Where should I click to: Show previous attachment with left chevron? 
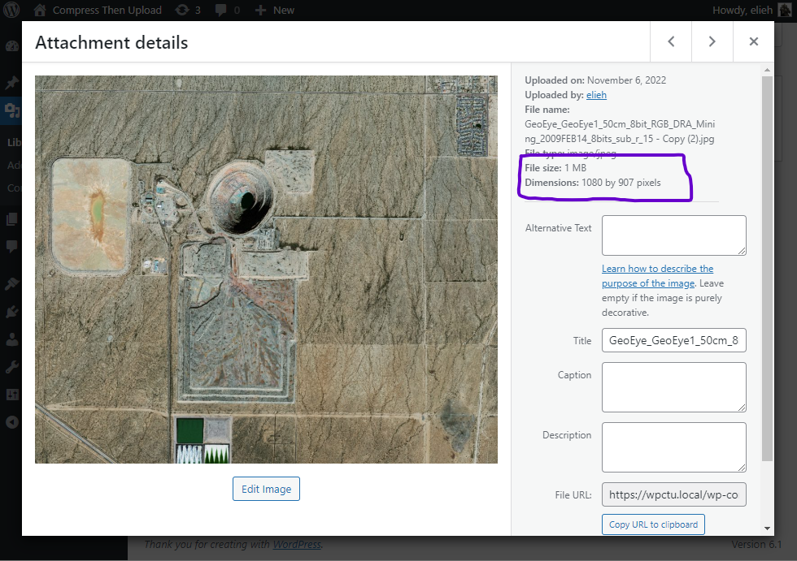671,41
